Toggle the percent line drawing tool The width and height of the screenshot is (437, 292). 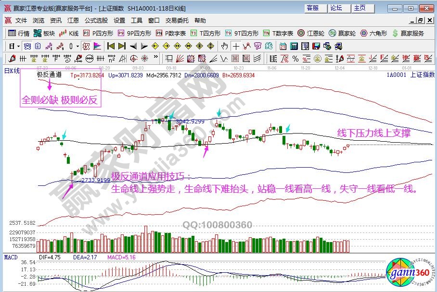point(296,58)
